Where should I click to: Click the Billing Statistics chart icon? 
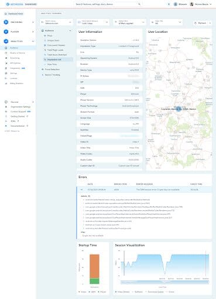(6, 84)
